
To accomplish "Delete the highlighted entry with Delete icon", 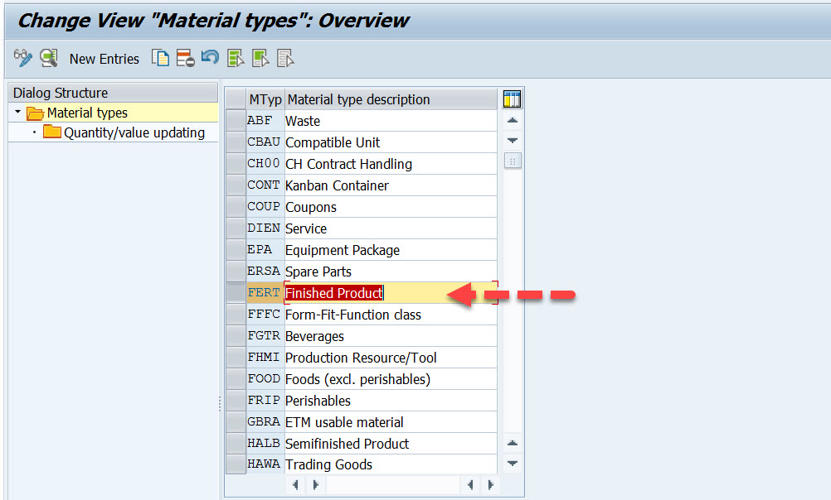I will (186, 58).
